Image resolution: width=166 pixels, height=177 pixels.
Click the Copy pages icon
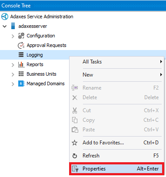coord(75,120)
